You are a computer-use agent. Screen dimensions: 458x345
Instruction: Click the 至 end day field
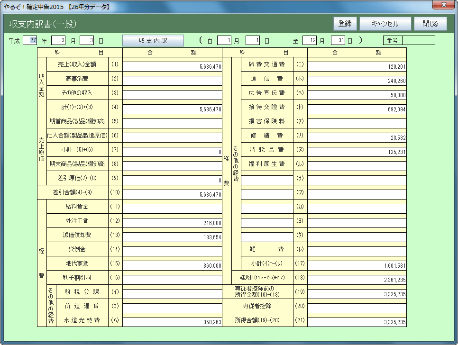pos(338,40)
